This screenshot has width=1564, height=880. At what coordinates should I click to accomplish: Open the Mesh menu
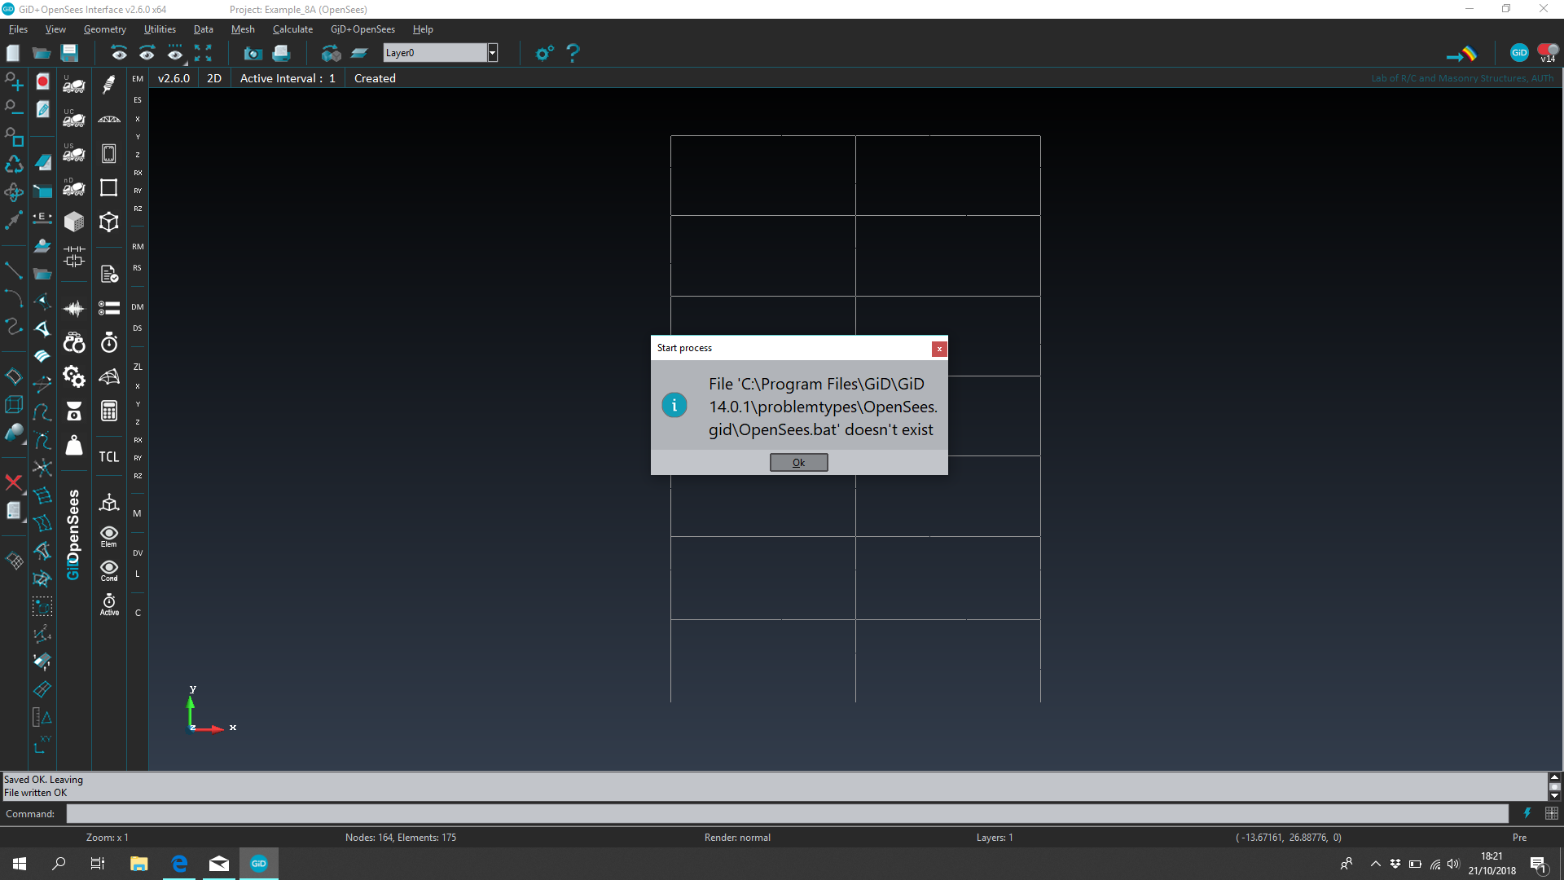pyautogui.click(x=243, y=29)
